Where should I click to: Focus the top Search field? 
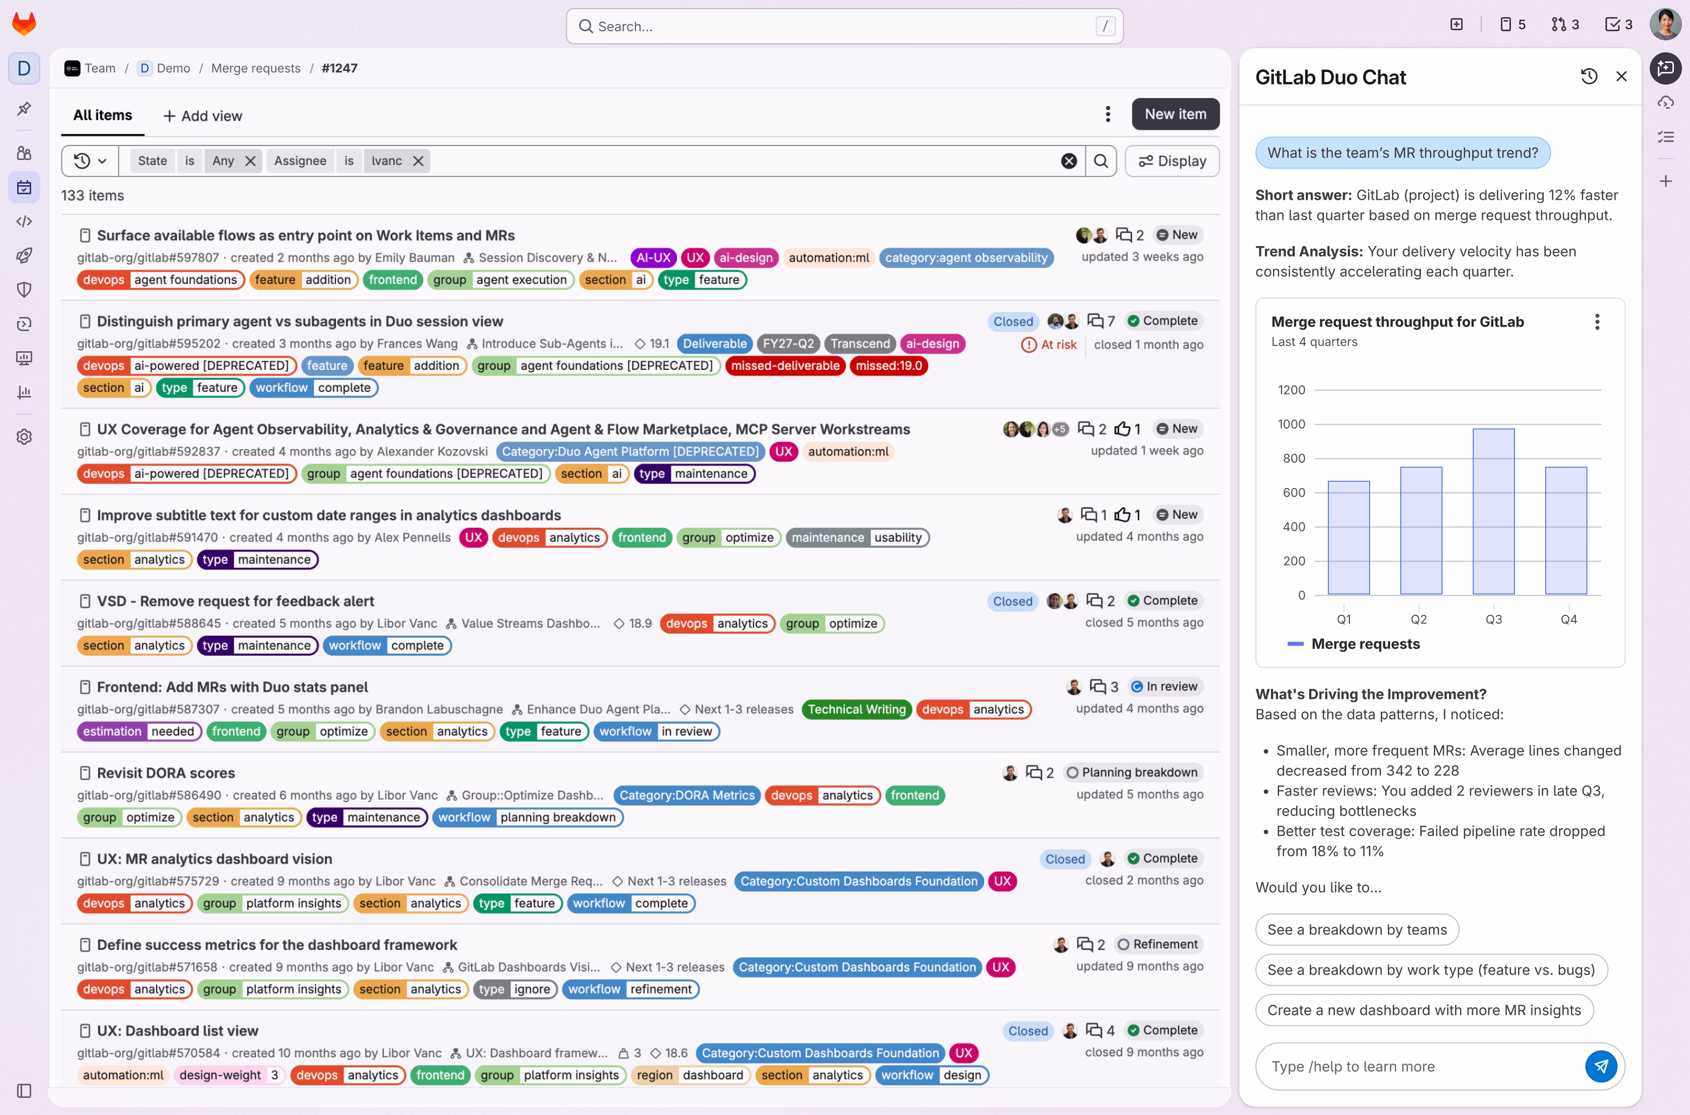pos(844,26)
